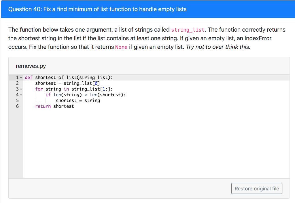Click line number 6 in the gutter
Image resolution: width=295 pixels, height=203 pixels.
point(17,106)
